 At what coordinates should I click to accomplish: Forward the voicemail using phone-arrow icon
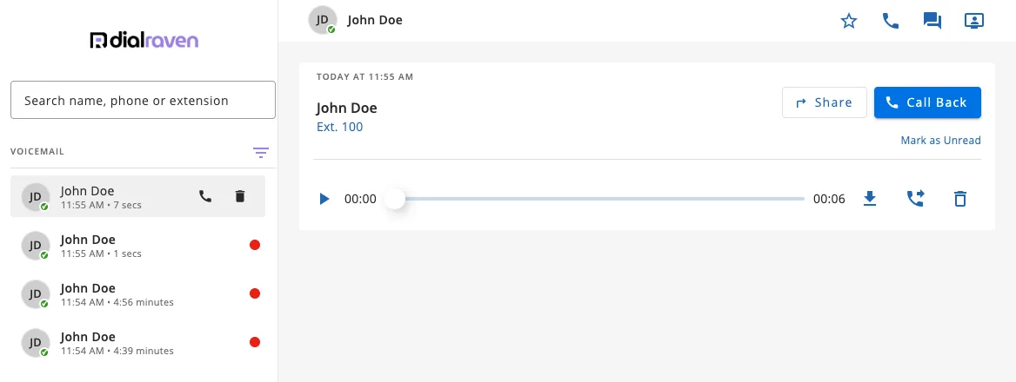[x=915, y=199]
